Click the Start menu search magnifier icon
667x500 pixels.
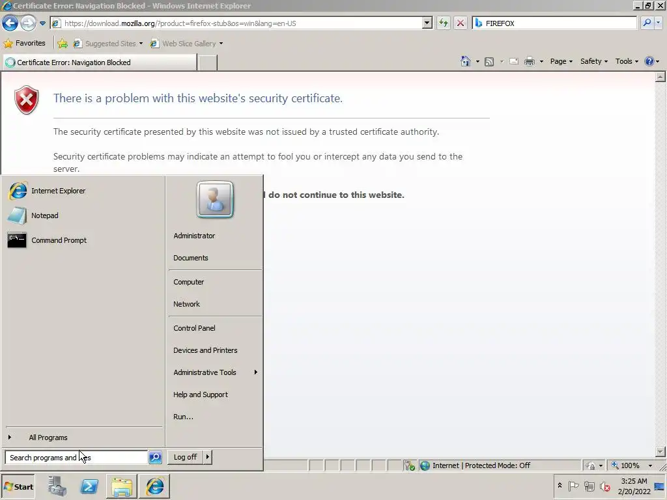click(x=155, y=458)
